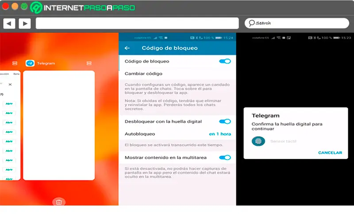
Task: Disable the Código de bloqueo switch
Action: pos(225,61)
